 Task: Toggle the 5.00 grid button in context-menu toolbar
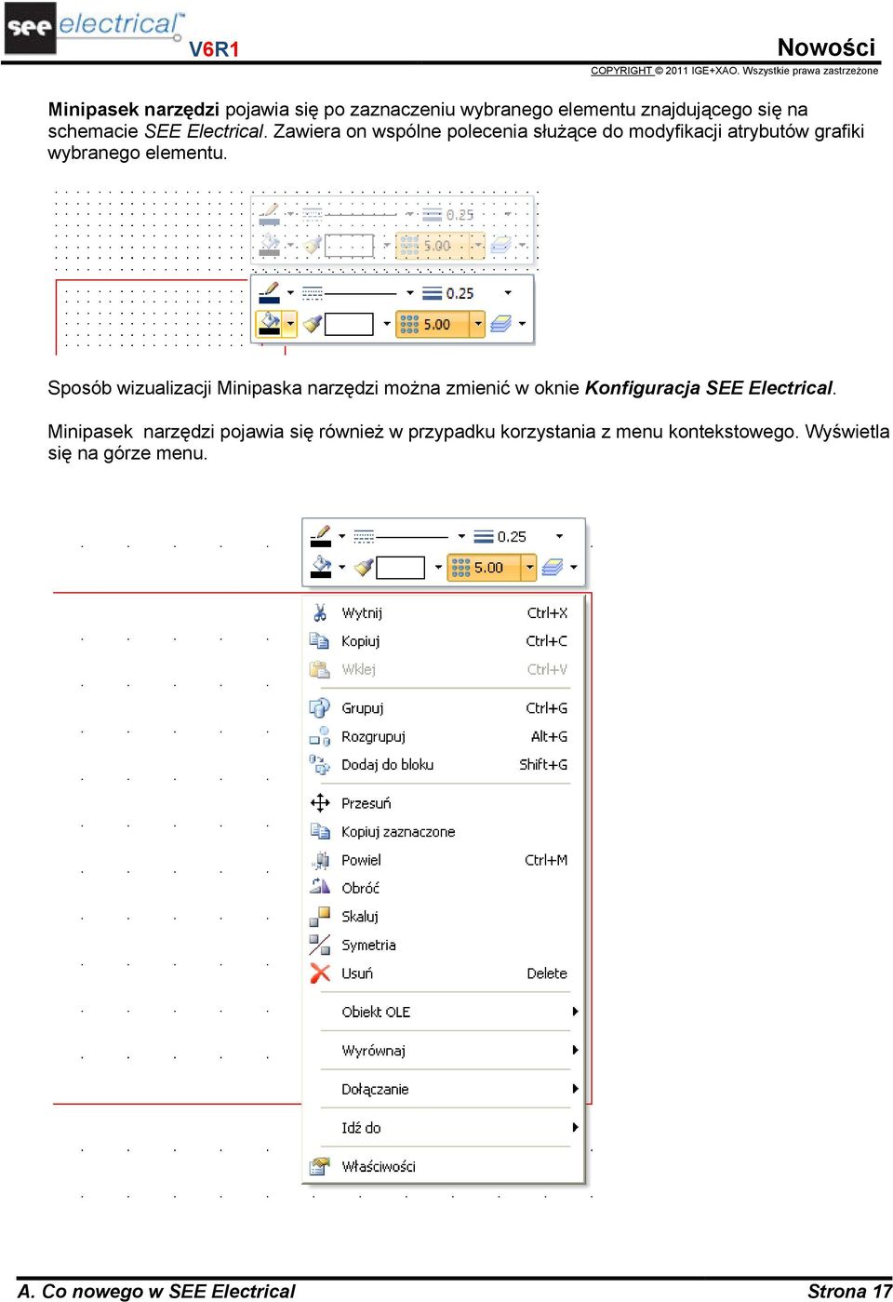tap(484, 567)
